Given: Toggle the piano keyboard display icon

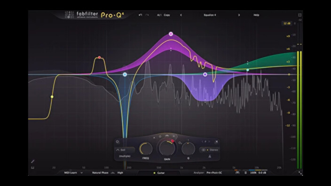Looking at the screenshot, I should click(33, 167).
